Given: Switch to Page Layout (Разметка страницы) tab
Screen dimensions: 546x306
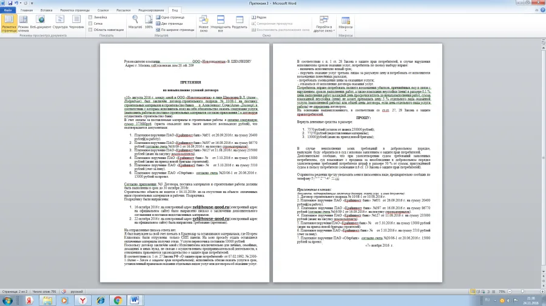Looking at the screenshot, I should pyautogui.click(x=75, y=10).
